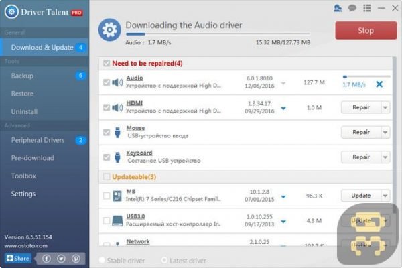Open the Toolbox section
Viewport: 402px width, 268px height.
click(44, 176)
